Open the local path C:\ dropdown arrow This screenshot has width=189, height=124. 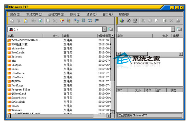tap(104, 29)
